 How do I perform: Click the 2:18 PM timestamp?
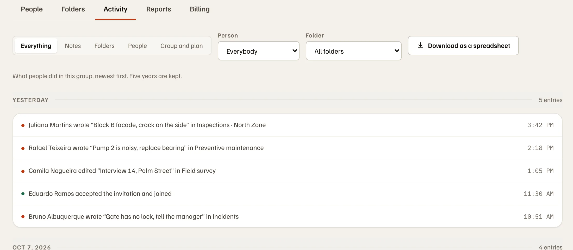click(540, 148)
